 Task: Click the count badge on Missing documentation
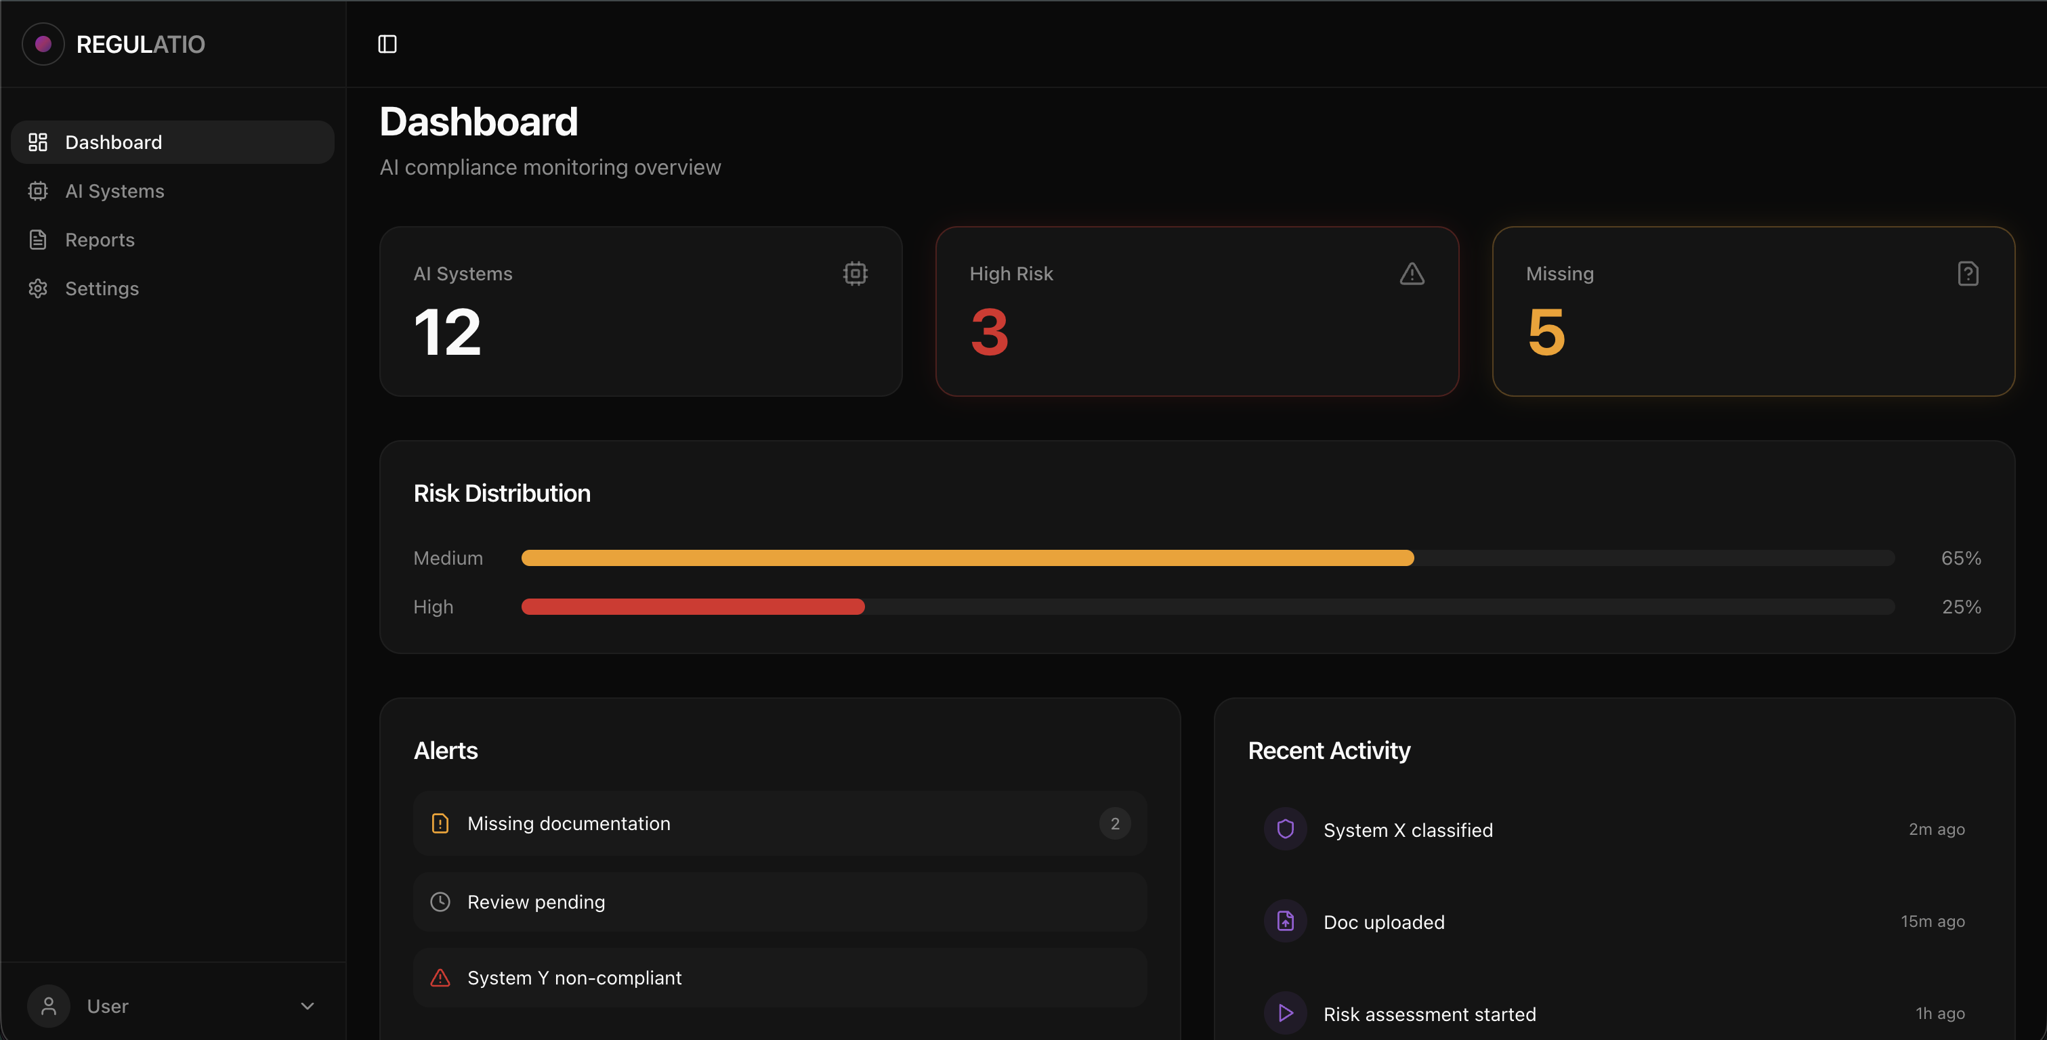(x=1115, y=823)
